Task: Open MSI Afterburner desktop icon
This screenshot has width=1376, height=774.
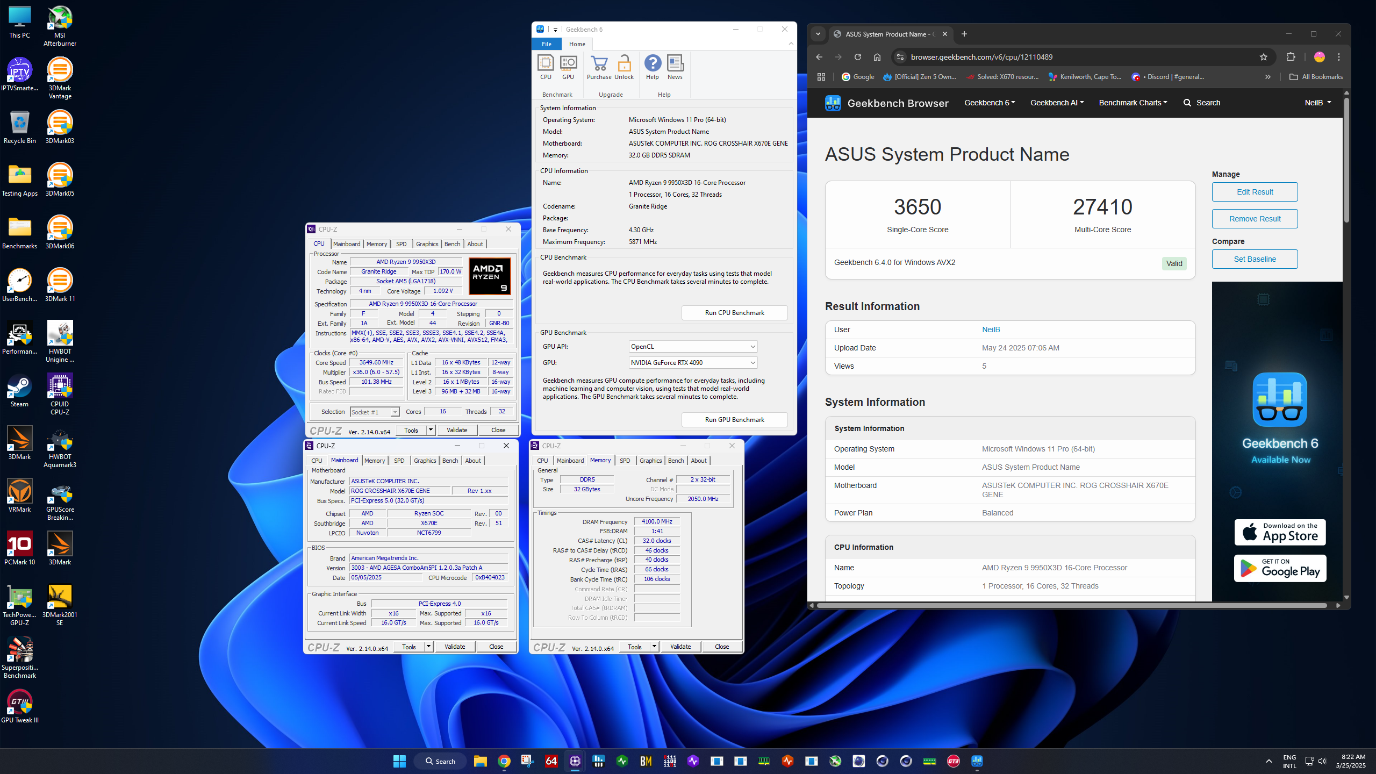Action: (x=60, y=25)
